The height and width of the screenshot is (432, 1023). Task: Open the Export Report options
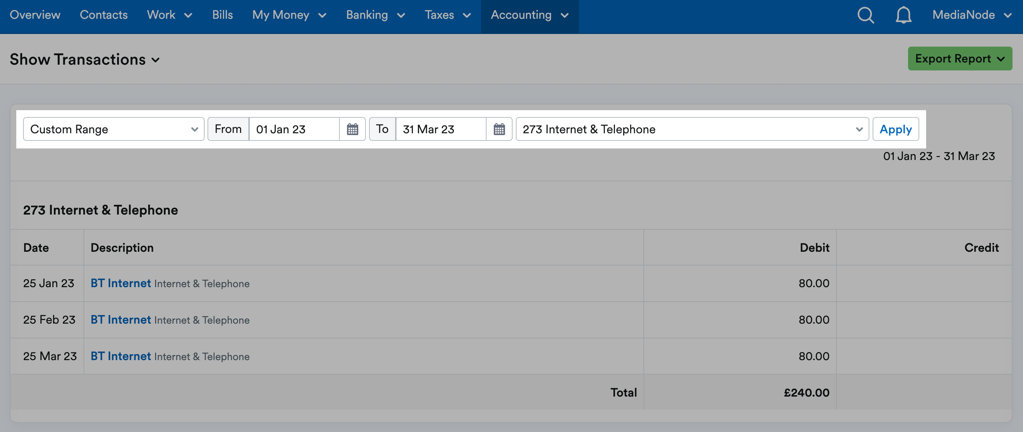point(960,58)
